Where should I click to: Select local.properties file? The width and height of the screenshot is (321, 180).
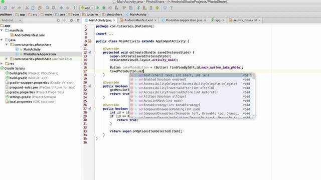30,101
